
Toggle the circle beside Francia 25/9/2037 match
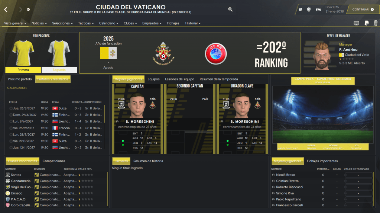(x=11, y=128)
